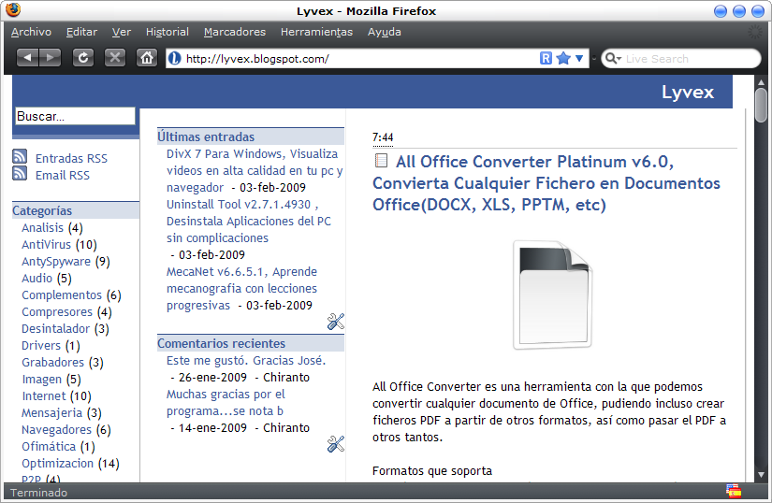Open the Archivo menu
This screenshot has height=503, width=772.
click(x=31, y=32)
